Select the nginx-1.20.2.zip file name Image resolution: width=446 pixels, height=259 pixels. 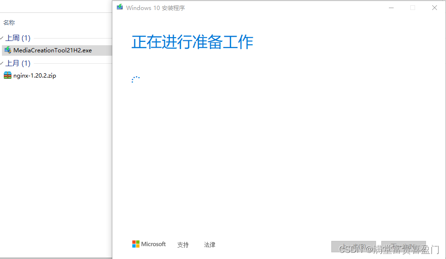point(35,76)
